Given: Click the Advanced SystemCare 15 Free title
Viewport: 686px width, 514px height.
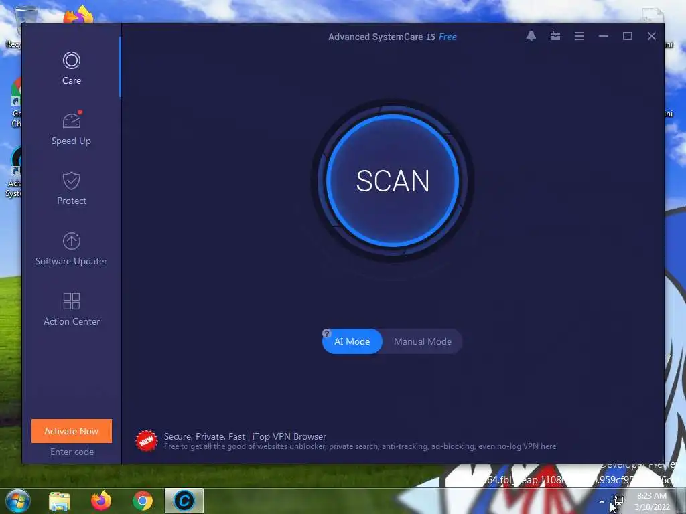Looking at the screenshot, I should (x=393, y=37).
